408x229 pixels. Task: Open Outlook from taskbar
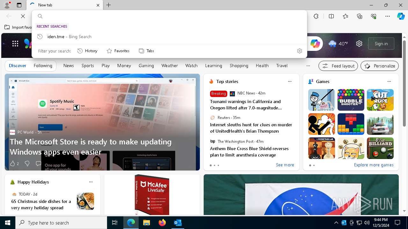pos(178,223)
